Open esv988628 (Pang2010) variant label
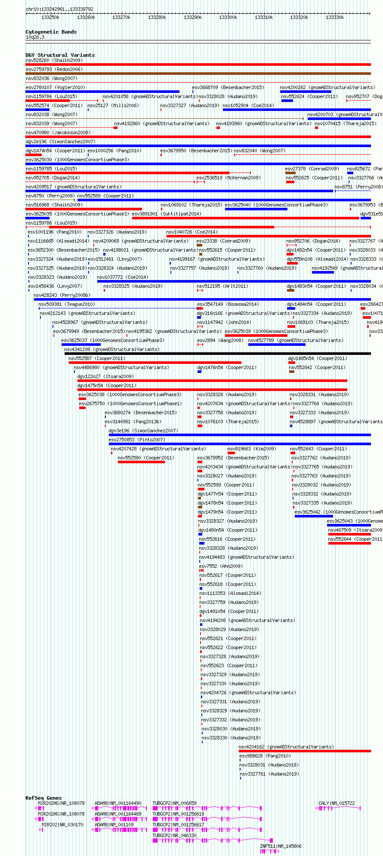 (265, 756)
